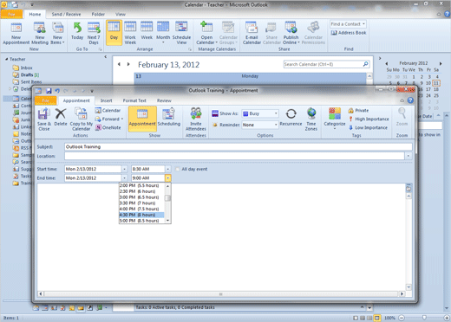The width and height of the screenshot is (451, 322).
Task: Open the Scheduling view
Action: click(x=169, y=117)
